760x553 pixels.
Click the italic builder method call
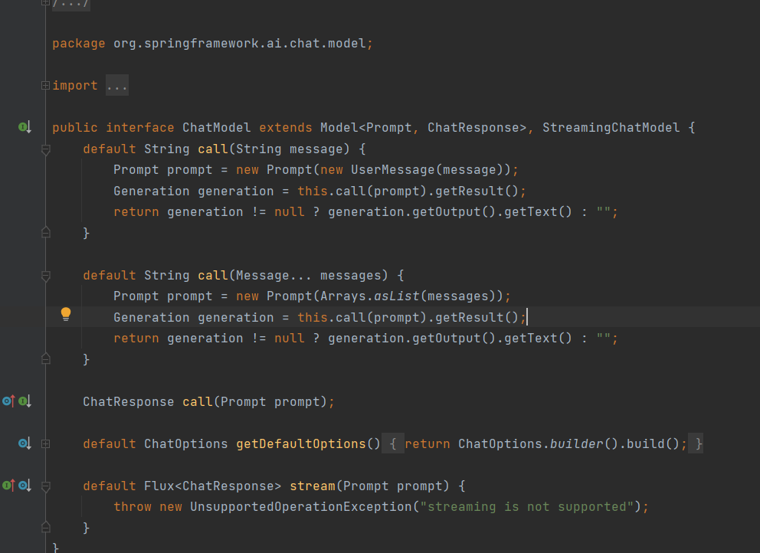(x=576, y=443)
